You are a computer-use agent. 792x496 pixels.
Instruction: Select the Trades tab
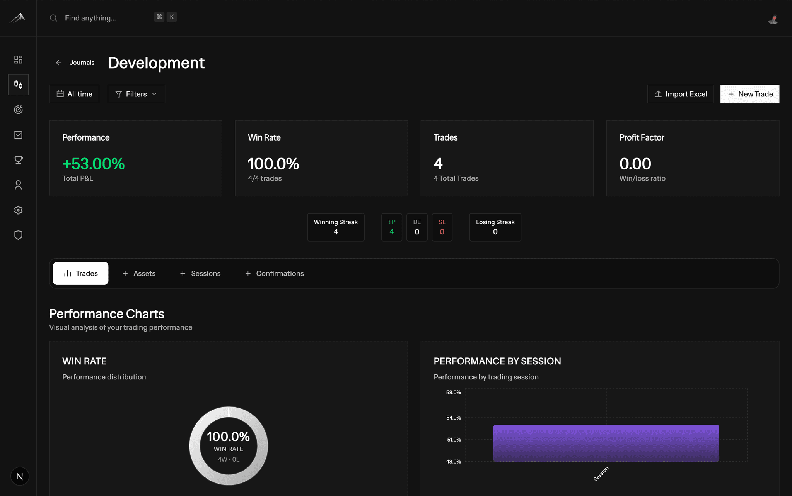pyautogui.click(x=80, y=273)
